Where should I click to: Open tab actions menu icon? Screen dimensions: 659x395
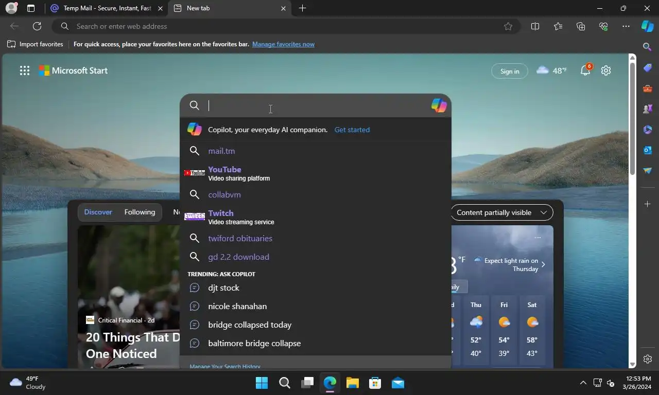[31, 8]
